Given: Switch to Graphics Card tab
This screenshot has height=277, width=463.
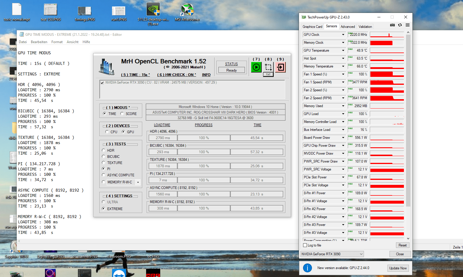Looking at the screenshot, I should coord(312,27).
